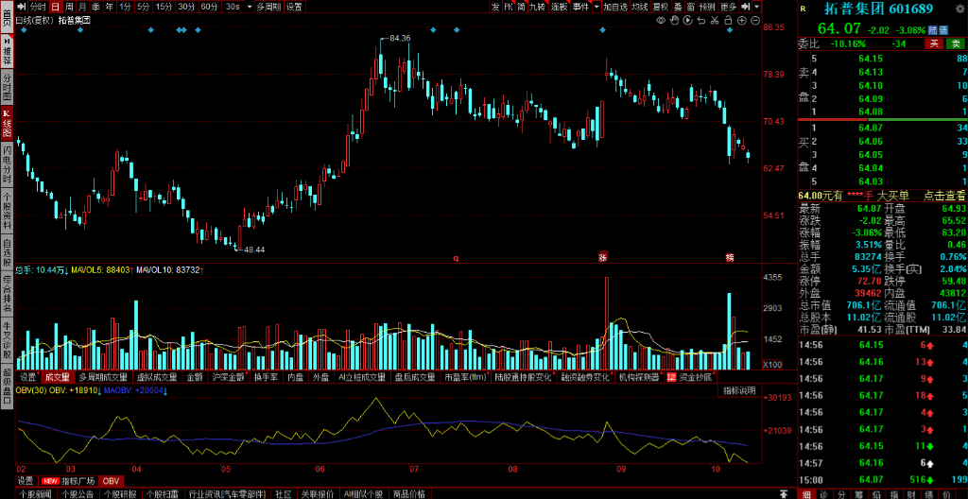Click the red 买 buy button

pos(933,43)
